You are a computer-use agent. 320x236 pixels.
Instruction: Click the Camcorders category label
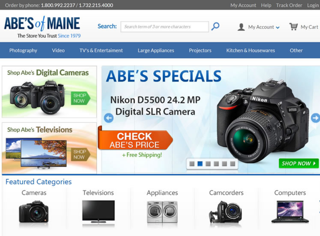pos(226,193)
